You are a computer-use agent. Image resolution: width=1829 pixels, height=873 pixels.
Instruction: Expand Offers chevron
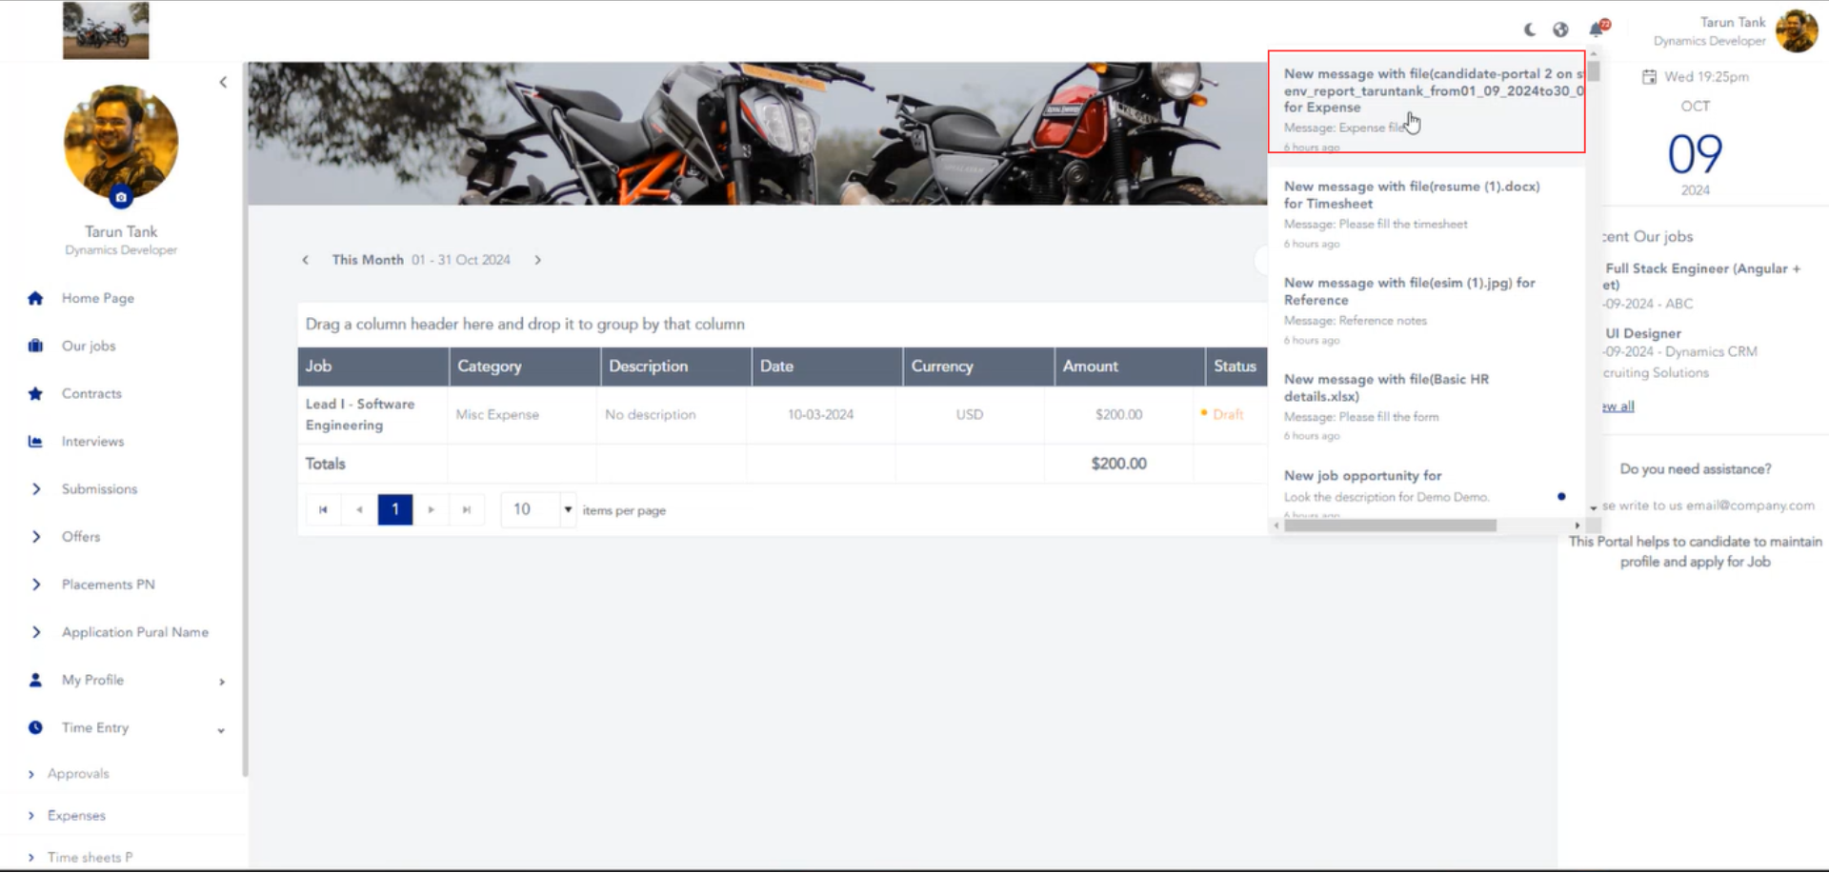pyautogui.click(x=36, y=536)
